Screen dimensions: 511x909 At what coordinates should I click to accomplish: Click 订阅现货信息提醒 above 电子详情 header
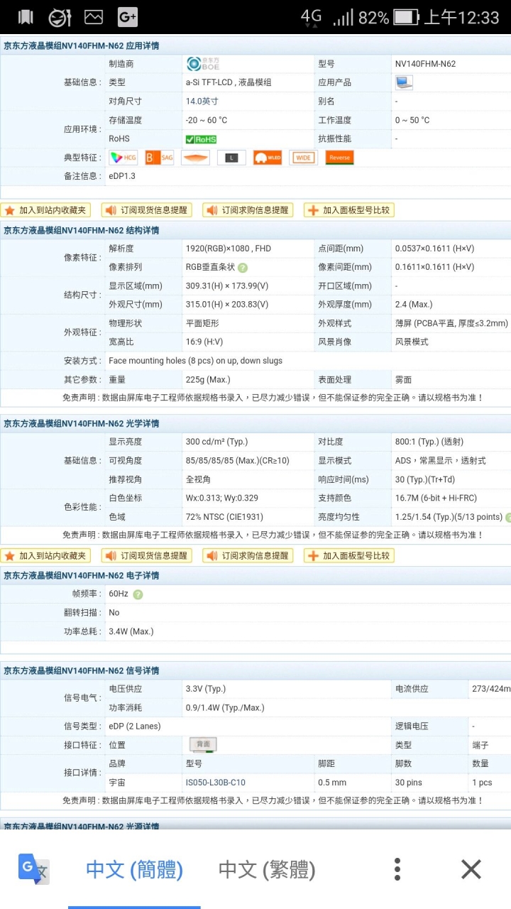click(147, 555)
